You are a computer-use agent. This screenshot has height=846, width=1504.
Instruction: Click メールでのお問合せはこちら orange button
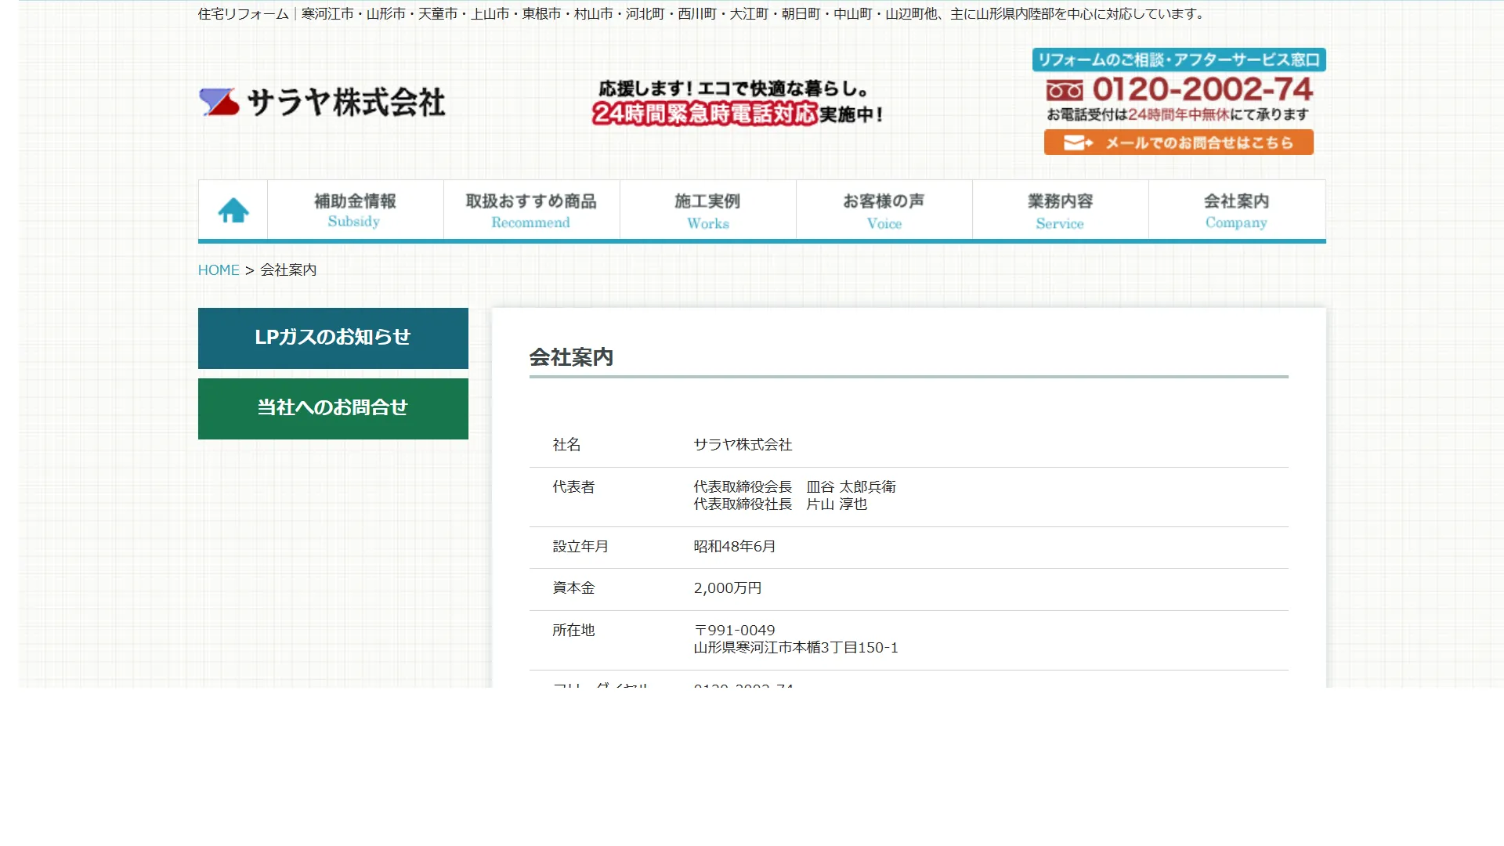1178,143
